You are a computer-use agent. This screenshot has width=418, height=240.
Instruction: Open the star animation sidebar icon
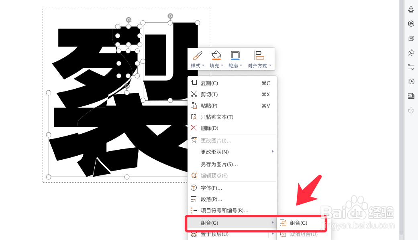tap(411, 53)
